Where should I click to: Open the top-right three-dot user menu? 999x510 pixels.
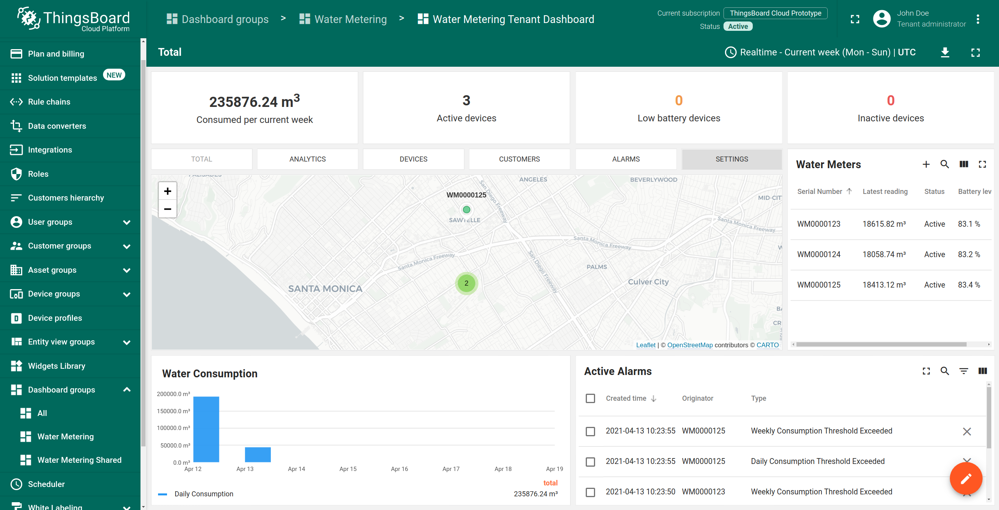pos(978,19)
